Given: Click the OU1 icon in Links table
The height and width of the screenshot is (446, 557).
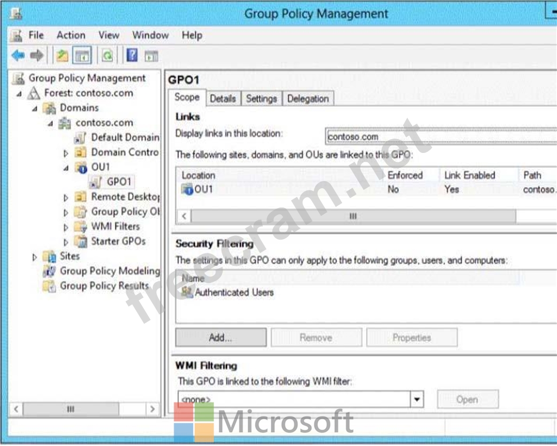Looking at the screenshot, I should pyautogui.click(x=187, y=189).
